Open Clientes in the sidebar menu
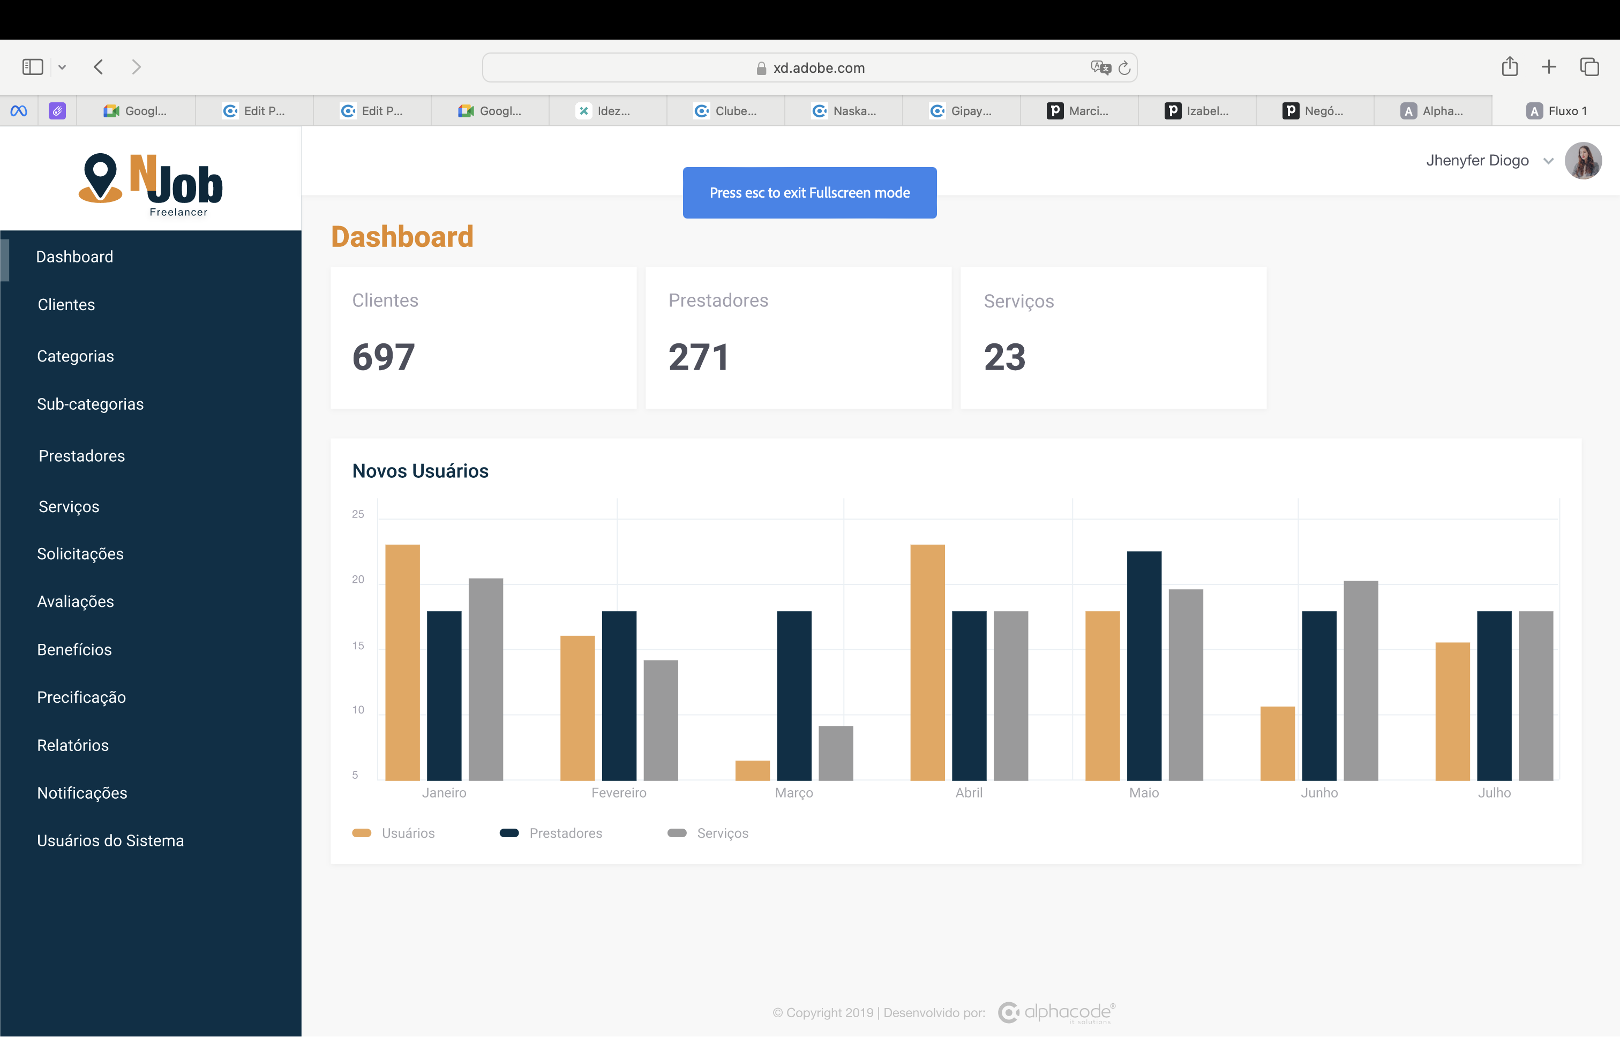 [66, 304]
